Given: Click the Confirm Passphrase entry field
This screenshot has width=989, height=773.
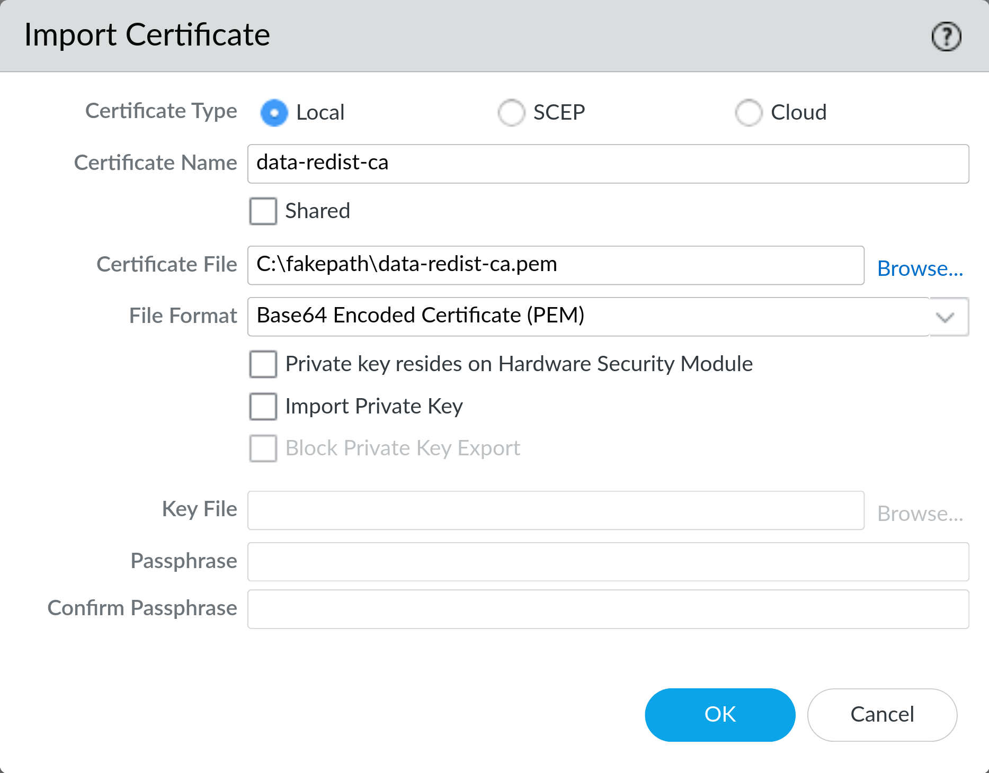Looking at the screenshot, I should 583,609.
